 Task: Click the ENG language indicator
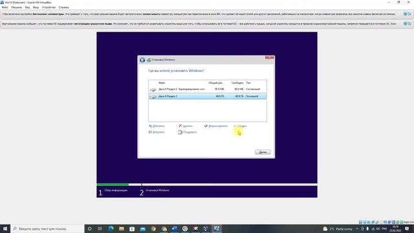point(384,228)
